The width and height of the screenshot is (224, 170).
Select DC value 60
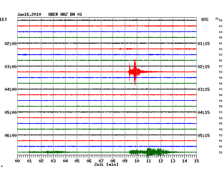coord(221,43)
